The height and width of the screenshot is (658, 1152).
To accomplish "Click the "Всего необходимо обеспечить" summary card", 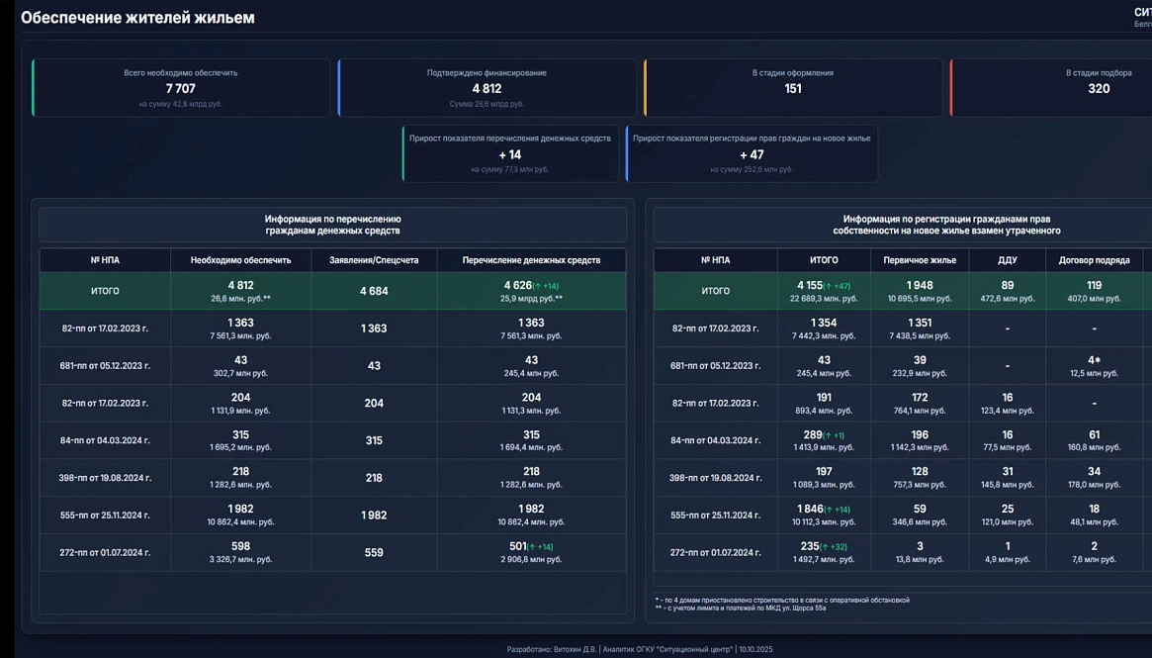I will (x=181, y=87).
